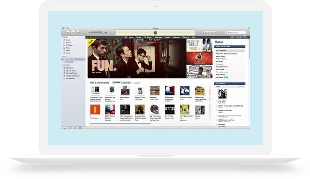
Task: Click the Add playlist plus icon
Action: [65, 128]
